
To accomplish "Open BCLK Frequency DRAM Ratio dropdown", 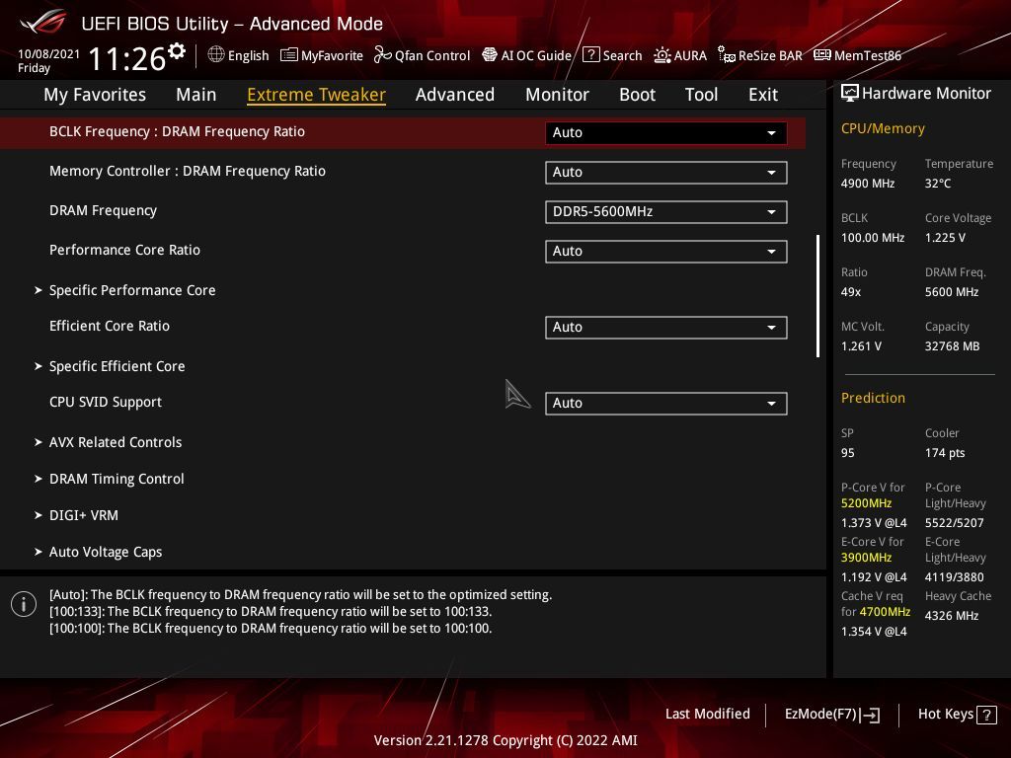I will [x=666, y=133].
